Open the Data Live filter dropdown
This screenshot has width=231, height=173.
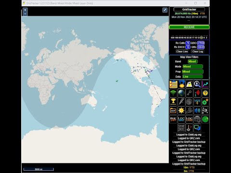pos(192,76)
